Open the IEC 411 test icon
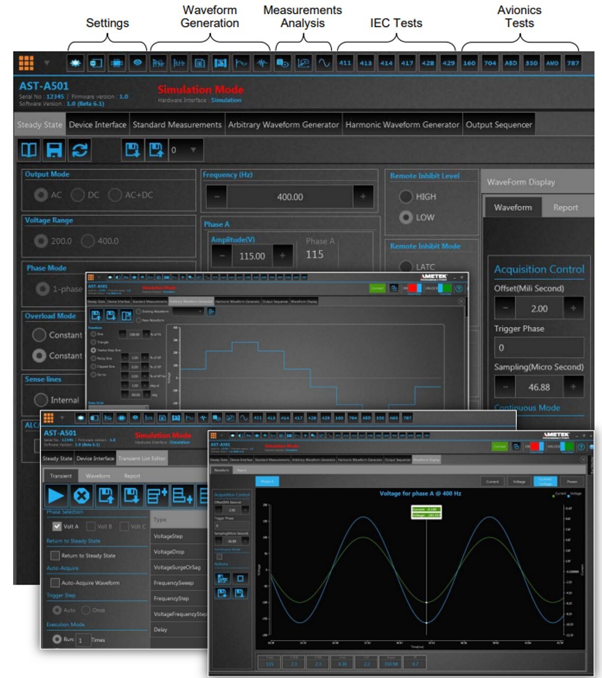 (x=345, y=63)
